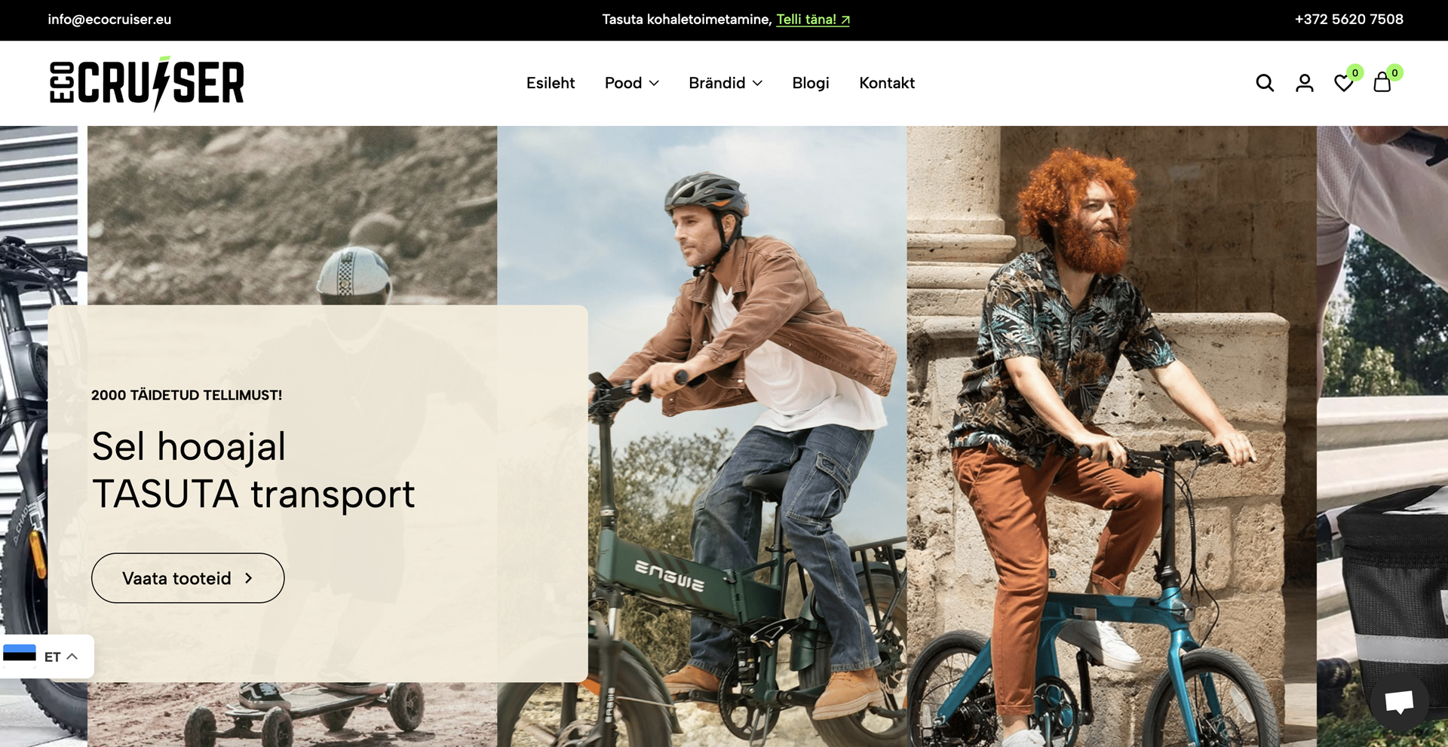The height and width of the screenshot is (747, 1448).
Task: Open the wishlist heart icon
Action: (x=1343, y=83)
